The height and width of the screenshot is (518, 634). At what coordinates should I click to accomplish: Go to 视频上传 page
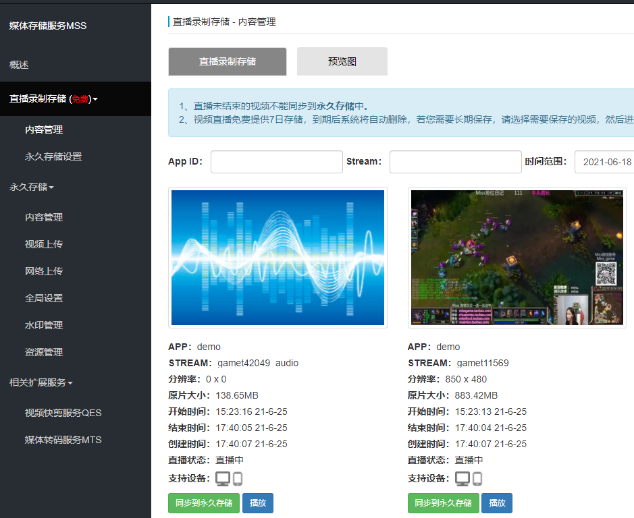pos(44,244)
